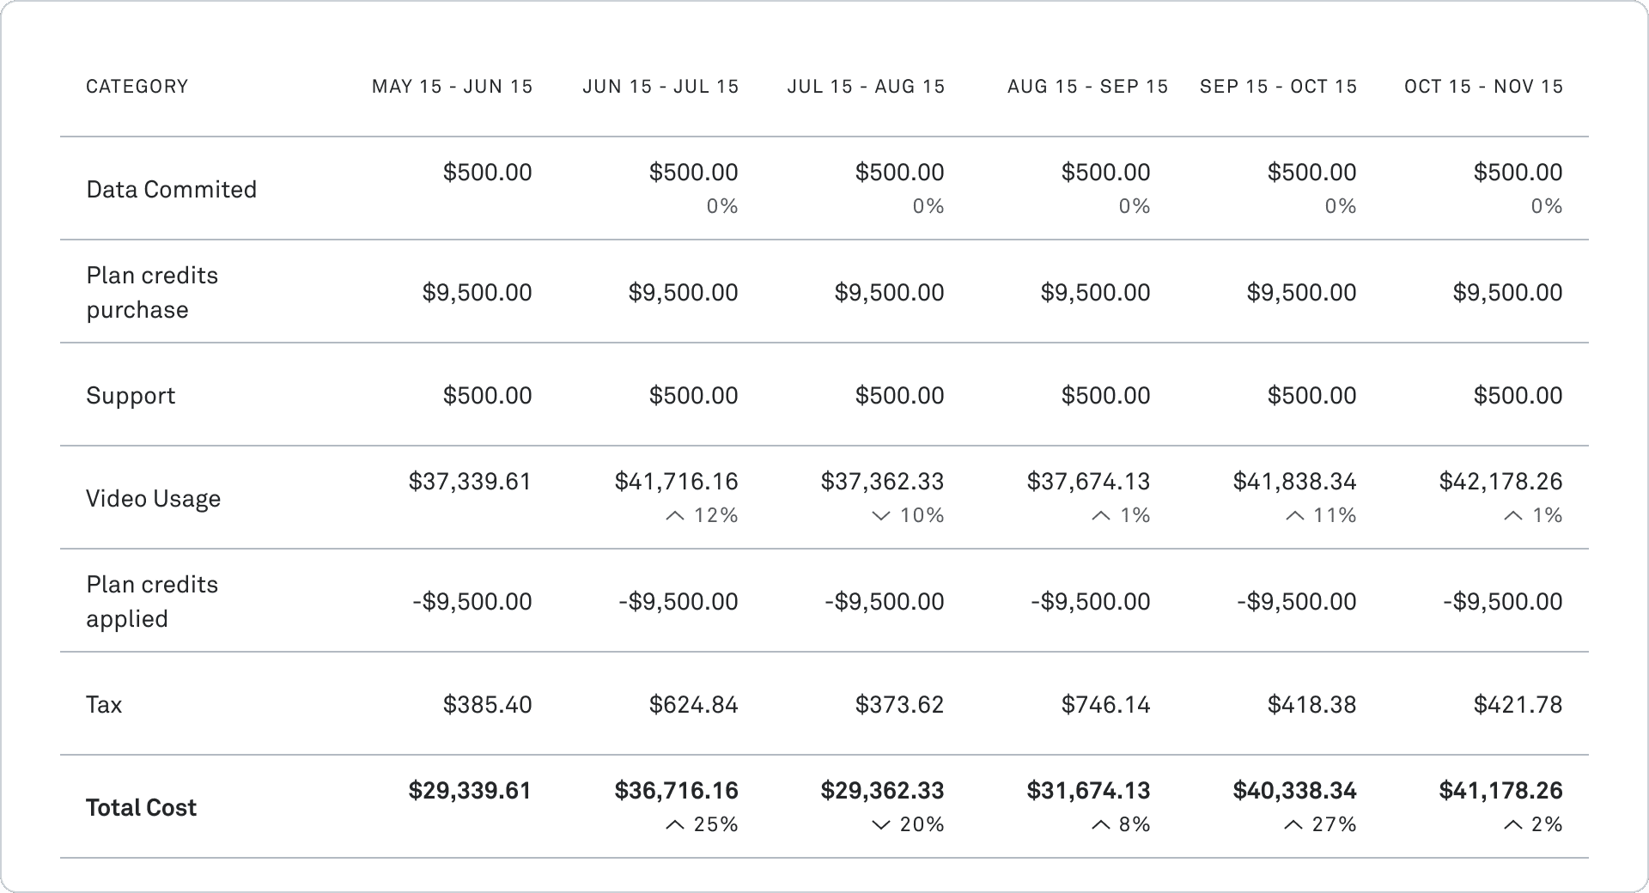This screenshot has height=893, width=1649.
Task: Click the down arrow beside Total Cost 20%
Action: click(881, 825)
